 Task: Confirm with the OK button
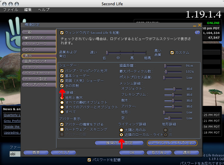(132, 153)
